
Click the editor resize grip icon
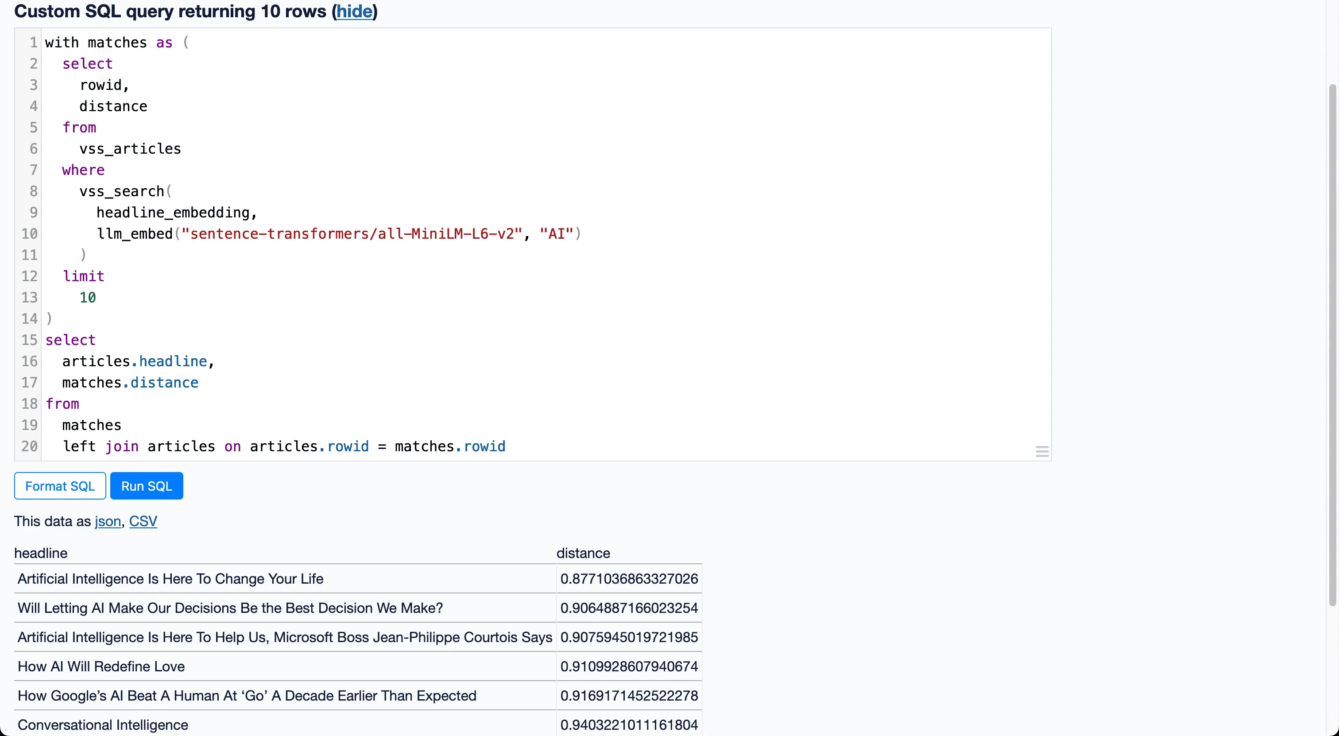tap(1042, 451)
